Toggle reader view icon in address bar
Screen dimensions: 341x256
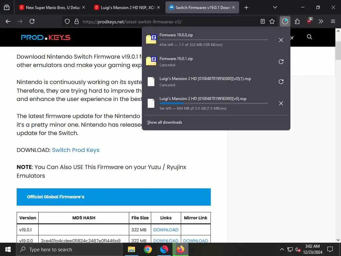263,21
